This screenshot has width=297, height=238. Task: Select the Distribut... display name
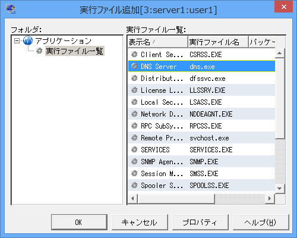[x=162, y=78]
